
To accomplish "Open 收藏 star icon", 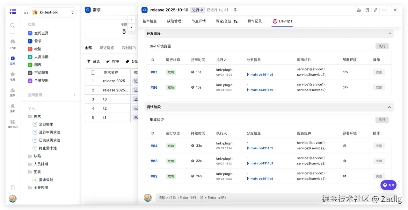I will 12,76.
